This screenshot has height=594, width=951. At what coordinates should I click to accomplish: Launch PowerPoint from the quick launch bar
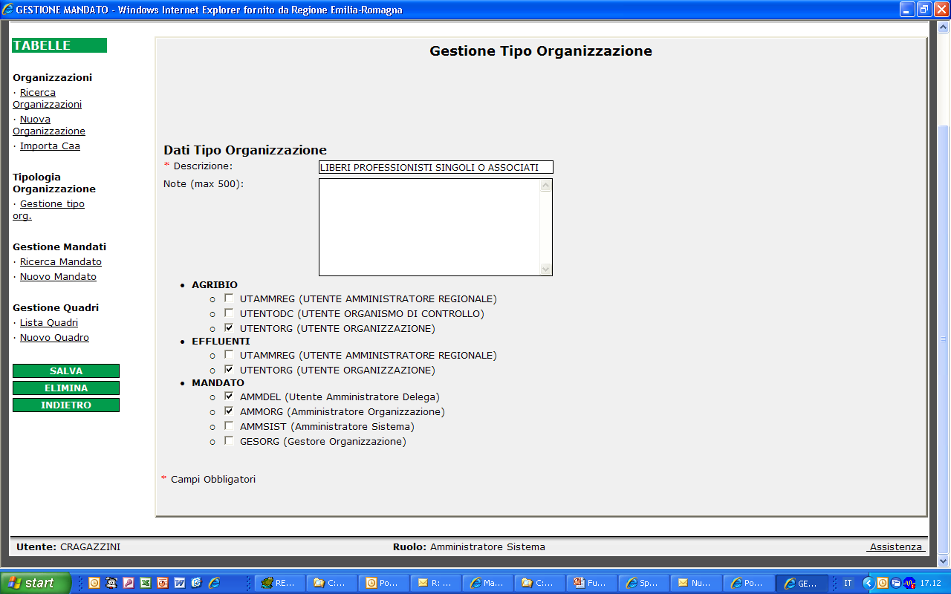point(163,583)
